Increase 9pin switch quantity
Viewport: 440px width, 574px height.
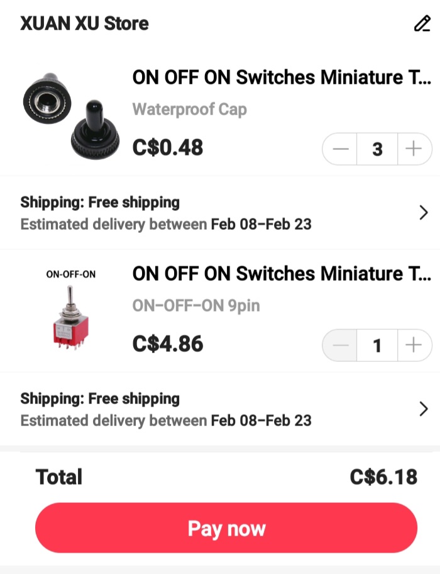pyautogui.click(x=415, y=345)
